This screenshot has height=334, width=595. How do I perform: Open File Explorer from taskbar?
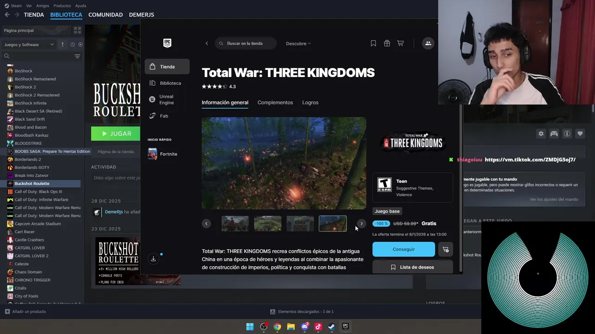[x=291, y=327]
